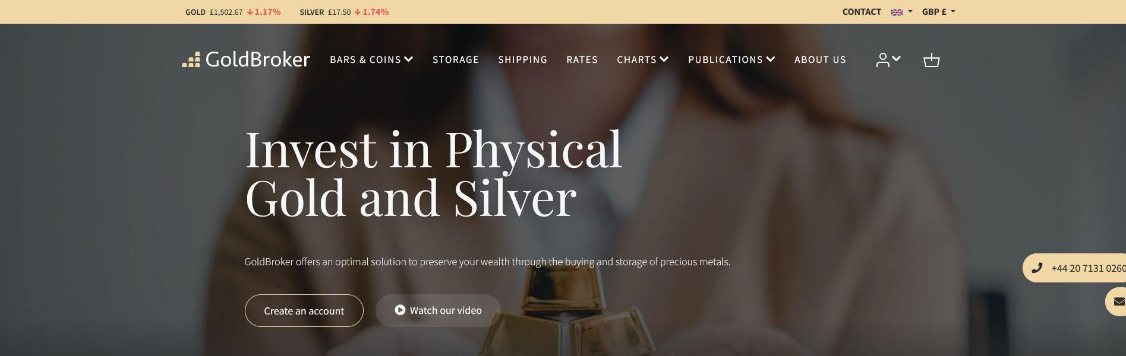Viewport: 1126px width, 356px height.
Task: Click the Watch our video button
Action: 438,310
